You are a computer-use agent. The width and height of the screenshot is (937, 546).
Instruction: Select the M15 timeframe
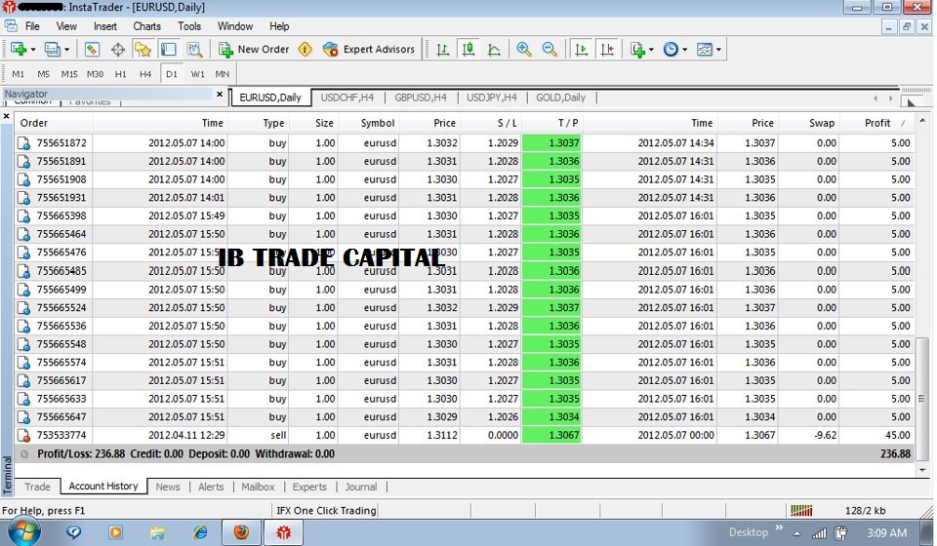point(69,74)
